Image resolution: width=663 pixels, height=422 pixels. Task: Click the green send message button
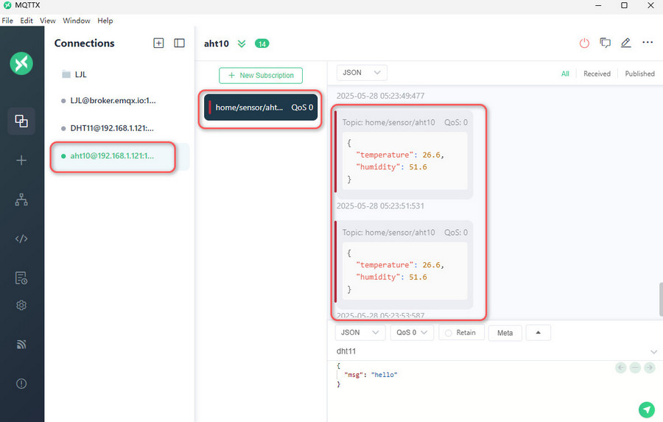coord(646,409)
